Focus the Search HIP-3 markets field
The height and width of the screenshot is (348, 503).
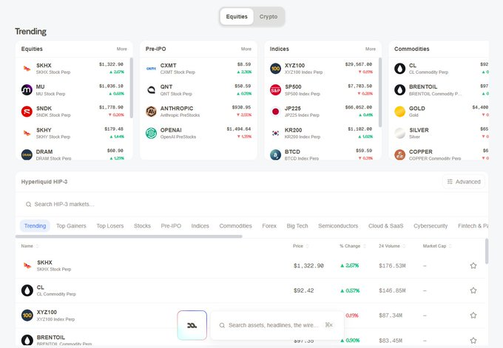pyautogui.click(x=251, y=205)
